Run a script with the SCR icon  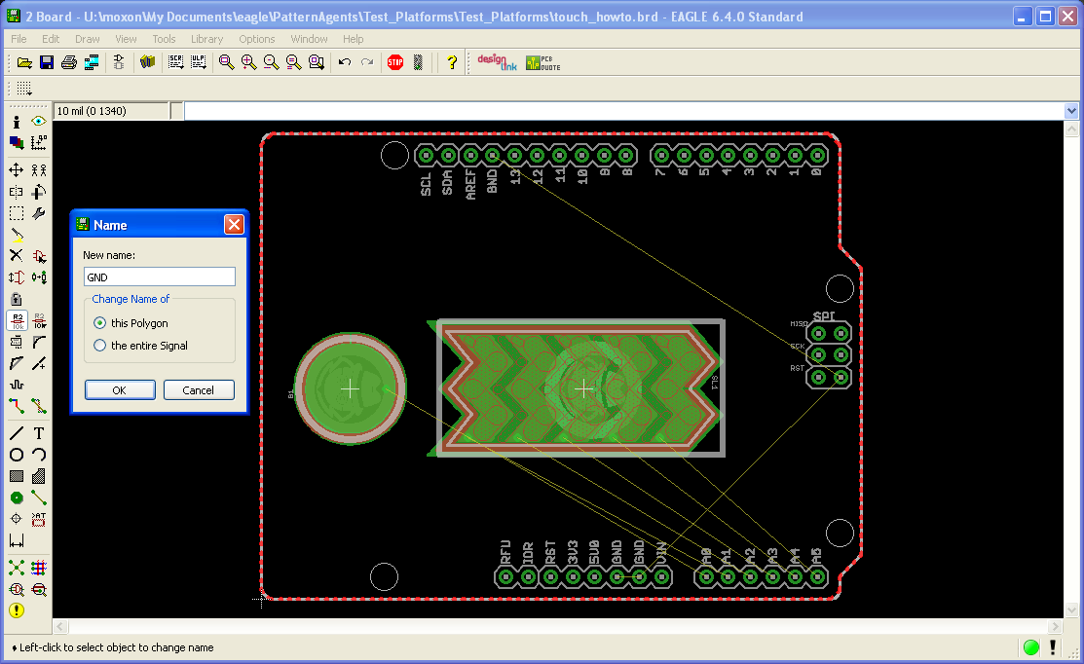pos(175,63)
